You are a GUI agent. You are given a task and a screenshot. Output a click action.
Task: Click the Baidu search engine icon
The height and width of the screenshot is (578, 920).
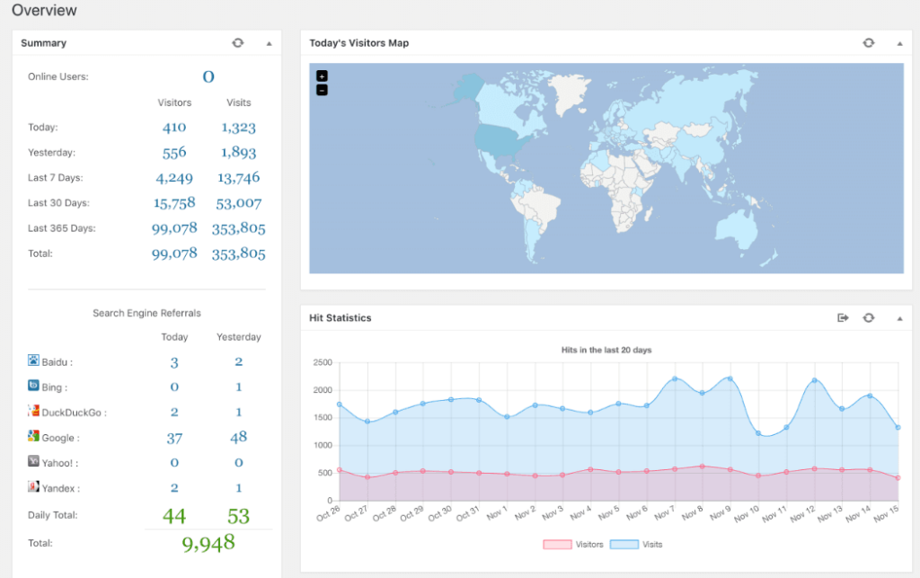point(33,360)
